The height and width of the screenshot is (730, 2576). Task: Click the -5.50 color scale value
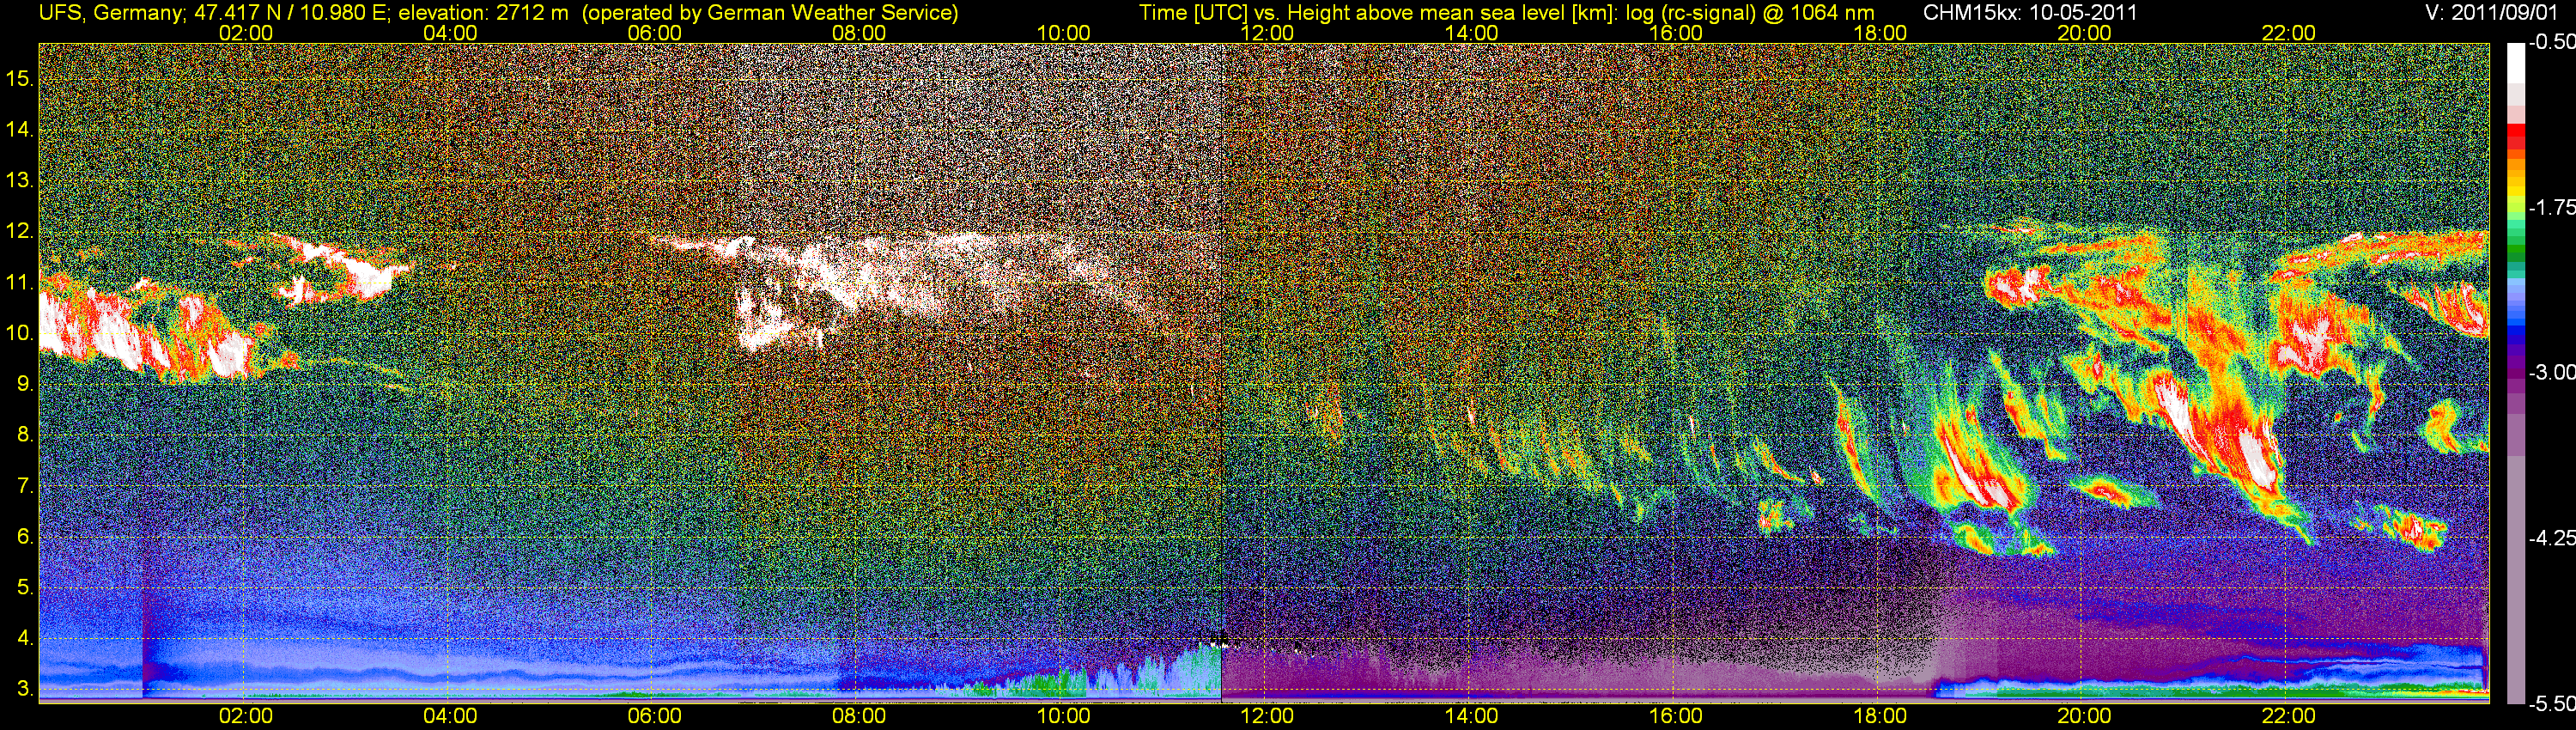coord(2551,704)
